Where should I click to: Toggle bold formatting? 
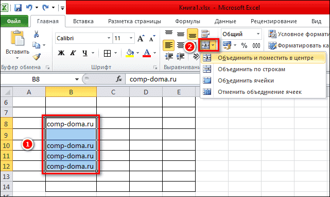(61, 53)
